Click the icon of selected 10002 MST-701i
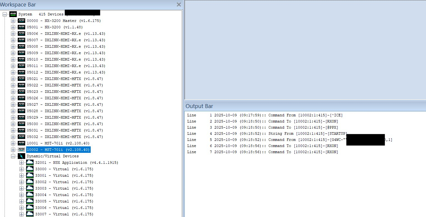Image resolution: width=426 pixels, height=217 pixels. point(21,150)
